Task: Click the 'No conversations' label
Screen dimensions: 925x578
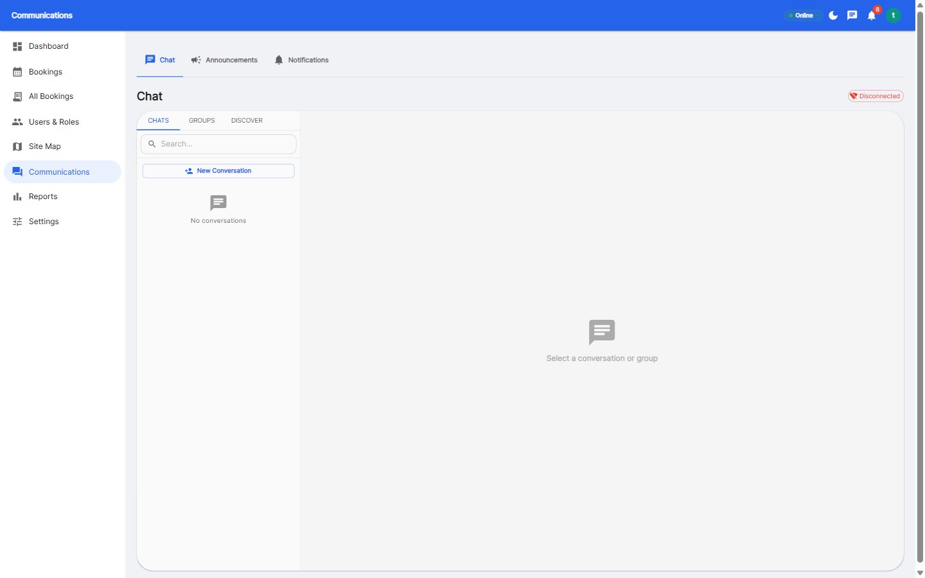Action: [218, 221]
